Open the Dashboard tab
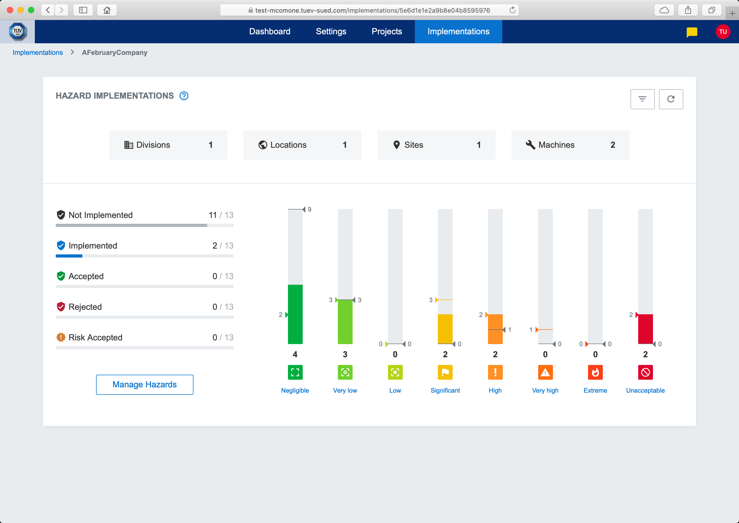This screenshot has width=739, height=523. (270, 32)
